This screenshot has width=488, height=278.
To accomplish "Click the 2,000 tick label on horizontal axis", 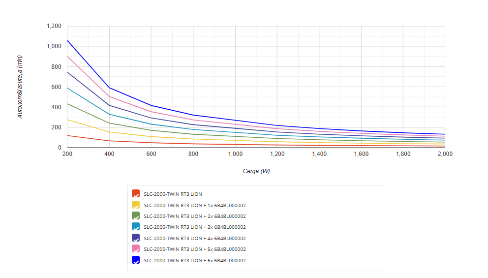I will pyautogui.click(x=445, y=154).
